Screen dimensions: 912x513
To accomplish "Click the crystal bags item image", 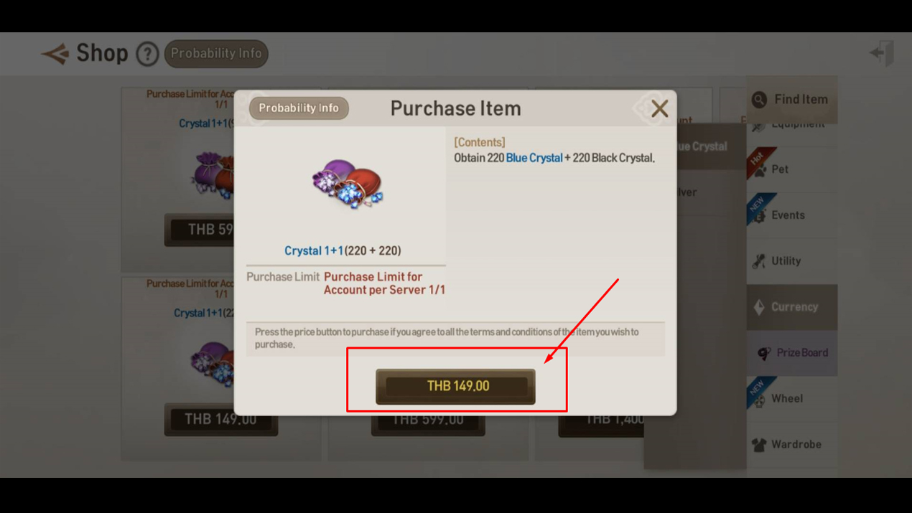I will click(348, 184).
